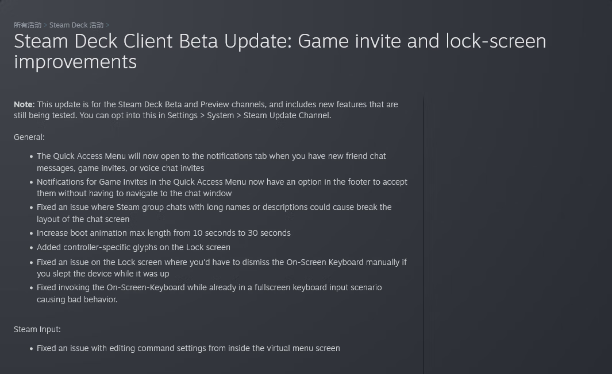
Task: Click the chevron after Steam Deck 活动
Action: [x=107, y=25]
